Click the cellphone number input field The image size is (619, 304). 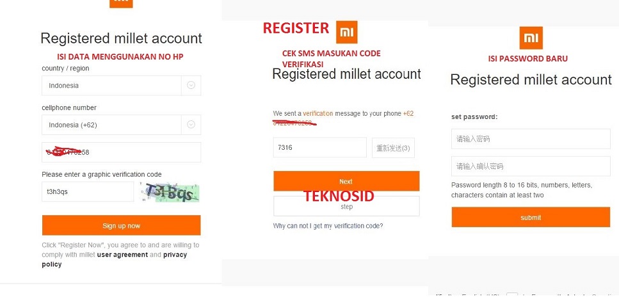(x=122, y=152)
